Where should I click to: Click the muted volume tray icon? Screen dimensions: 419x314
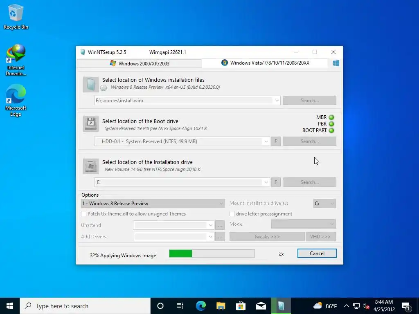[366, 306]
